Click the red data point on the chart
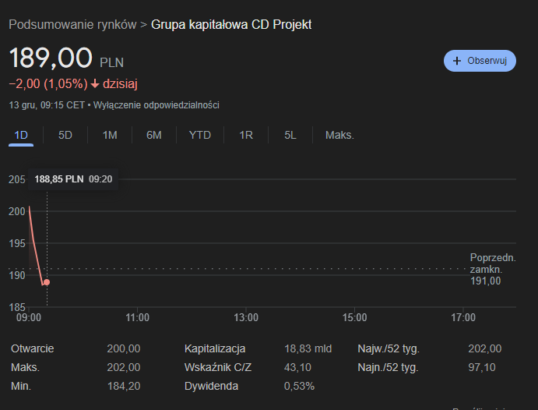The width and height of the screenshot is (538, 410). (47, 282)
